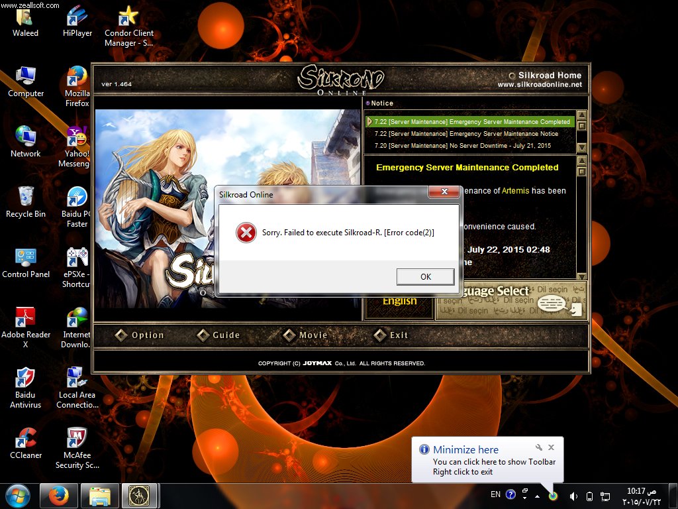Open the Recycle Bin
The height and width of the screenshot is (509, 678).
pos(26,202)
